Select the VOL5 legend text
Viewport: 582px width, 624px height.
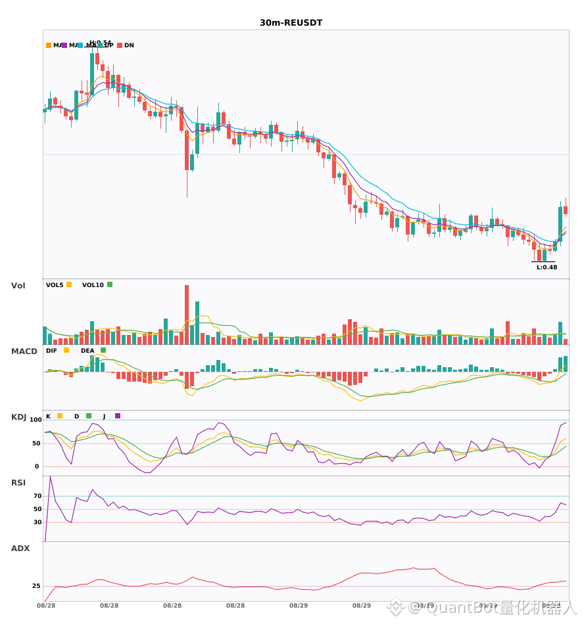[55, 285]
